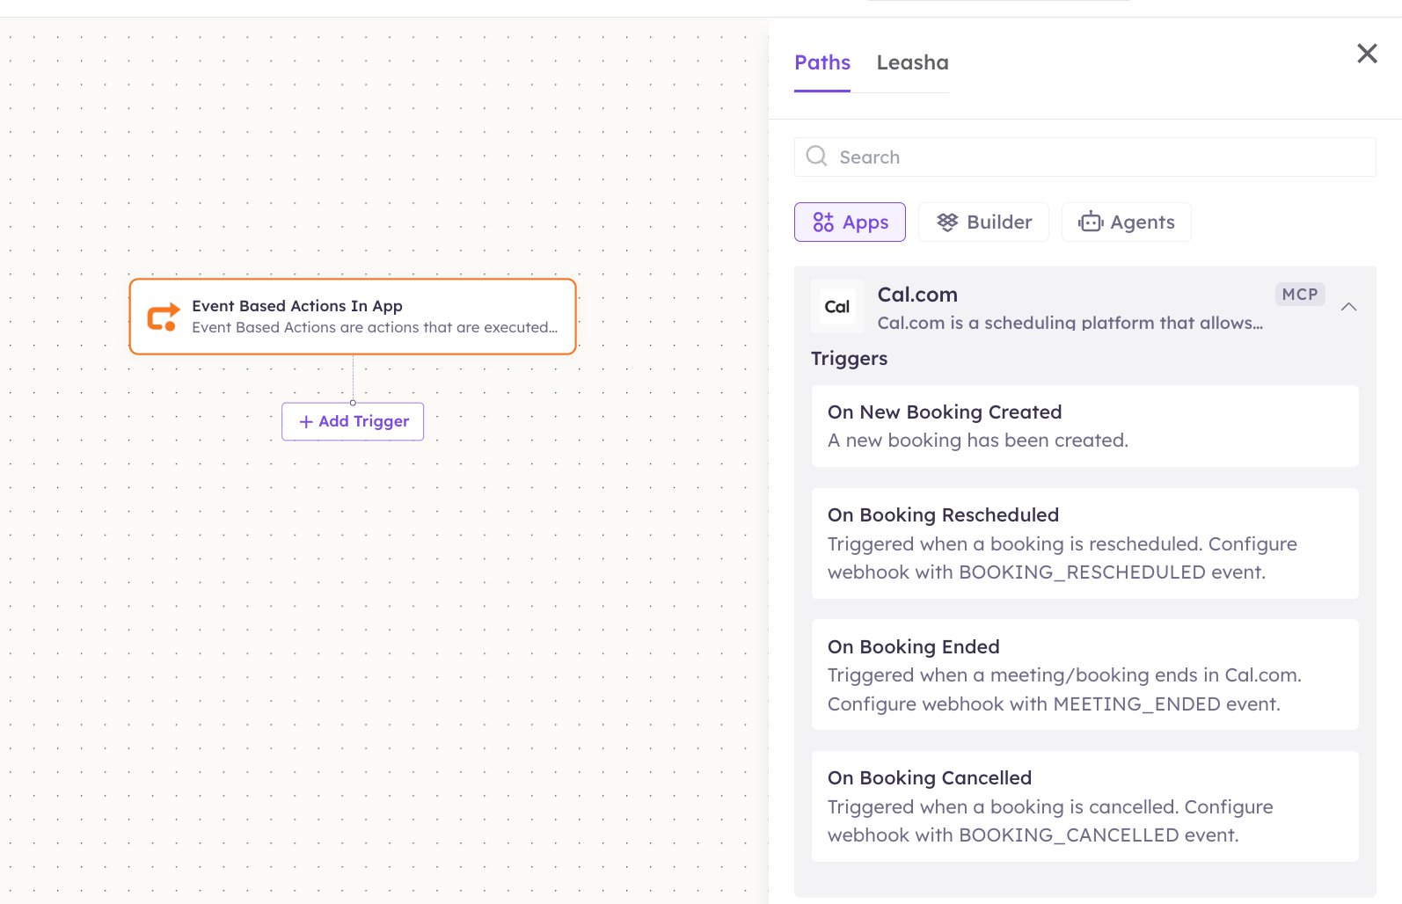Choose the On Booking Cancelled trigger

[1084, 806]
